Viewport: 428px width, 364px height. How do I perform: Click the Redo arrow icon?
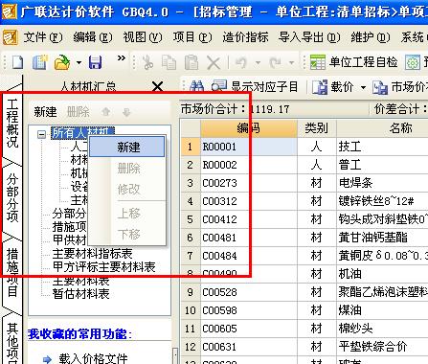pyautogui.click(x=275, y=62)
